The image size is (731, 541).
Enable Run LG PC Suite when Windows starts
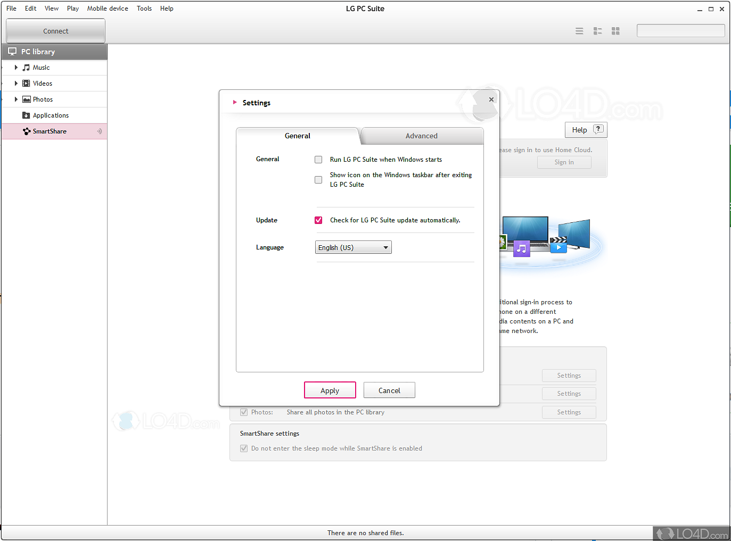318,160
